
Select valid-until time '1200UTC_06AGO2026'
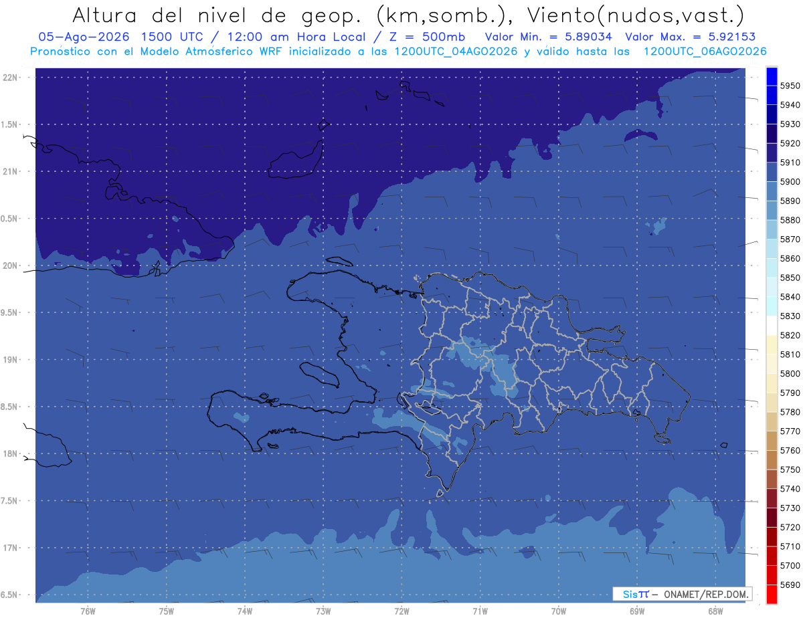705,51
